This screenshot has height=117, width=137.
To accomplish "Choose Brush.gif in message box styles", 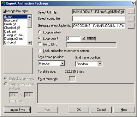I will 10,24.
